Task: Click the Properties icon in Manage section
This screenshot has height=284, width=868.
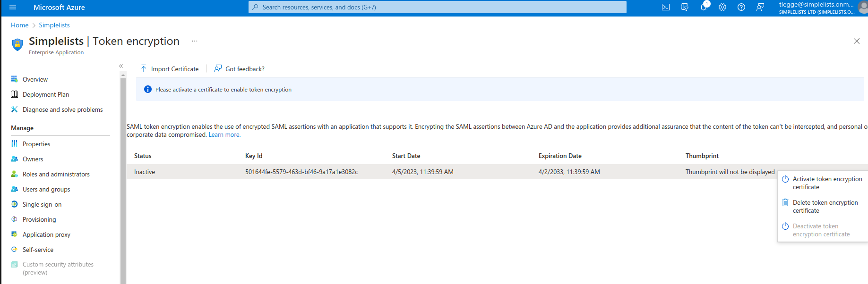Action: (14, 144)
